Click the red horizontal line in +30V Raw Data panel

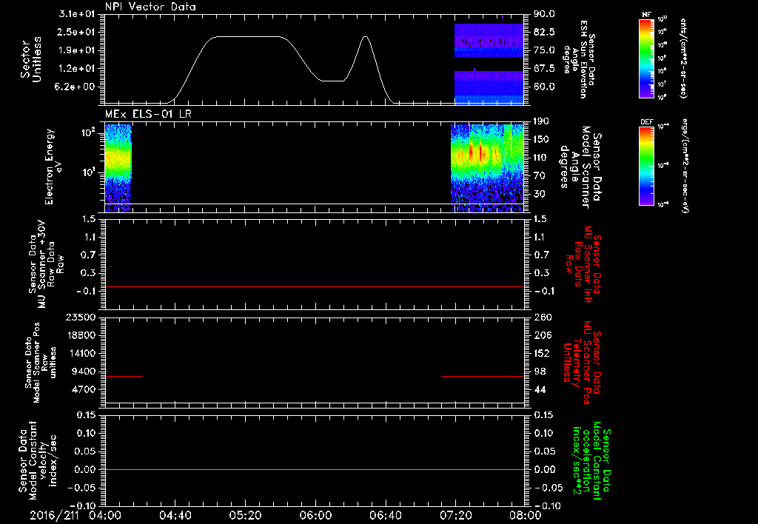[x=314, y=286]
